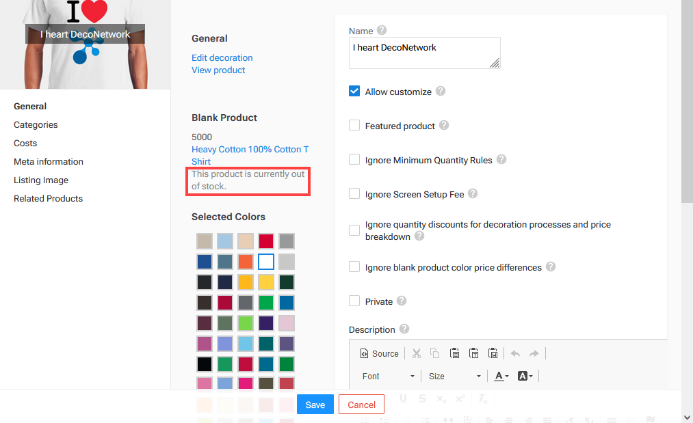
Task: Uncheck the Allow customize checkbox
Action: click(x=354, y=90)
